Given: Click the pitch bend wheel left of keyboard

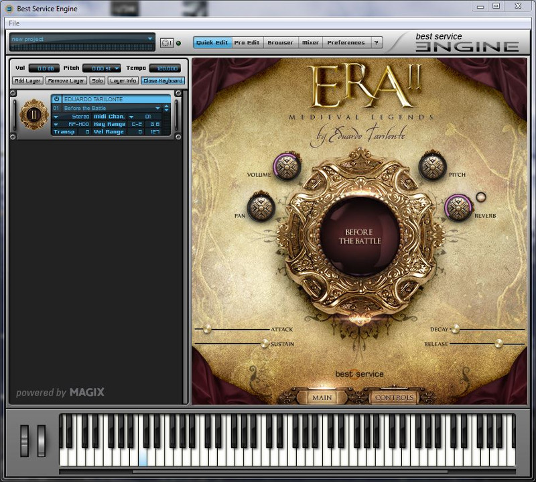Looking at the screenshot, I should [24, 440].
